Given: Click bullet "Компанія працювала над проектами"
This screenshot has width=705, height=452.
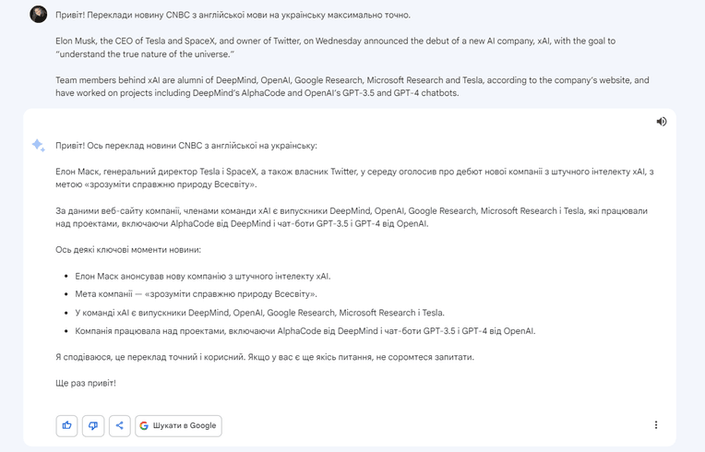Looking at the screenshot, I should 305,331.
